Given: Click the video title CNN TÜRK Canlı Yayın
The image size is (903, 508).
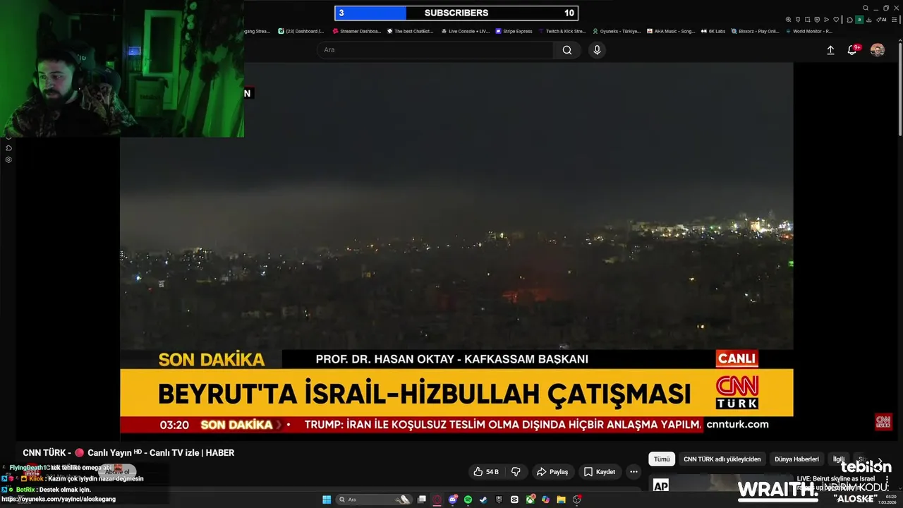Looking at the screenshot, I should tap(128, 453).
